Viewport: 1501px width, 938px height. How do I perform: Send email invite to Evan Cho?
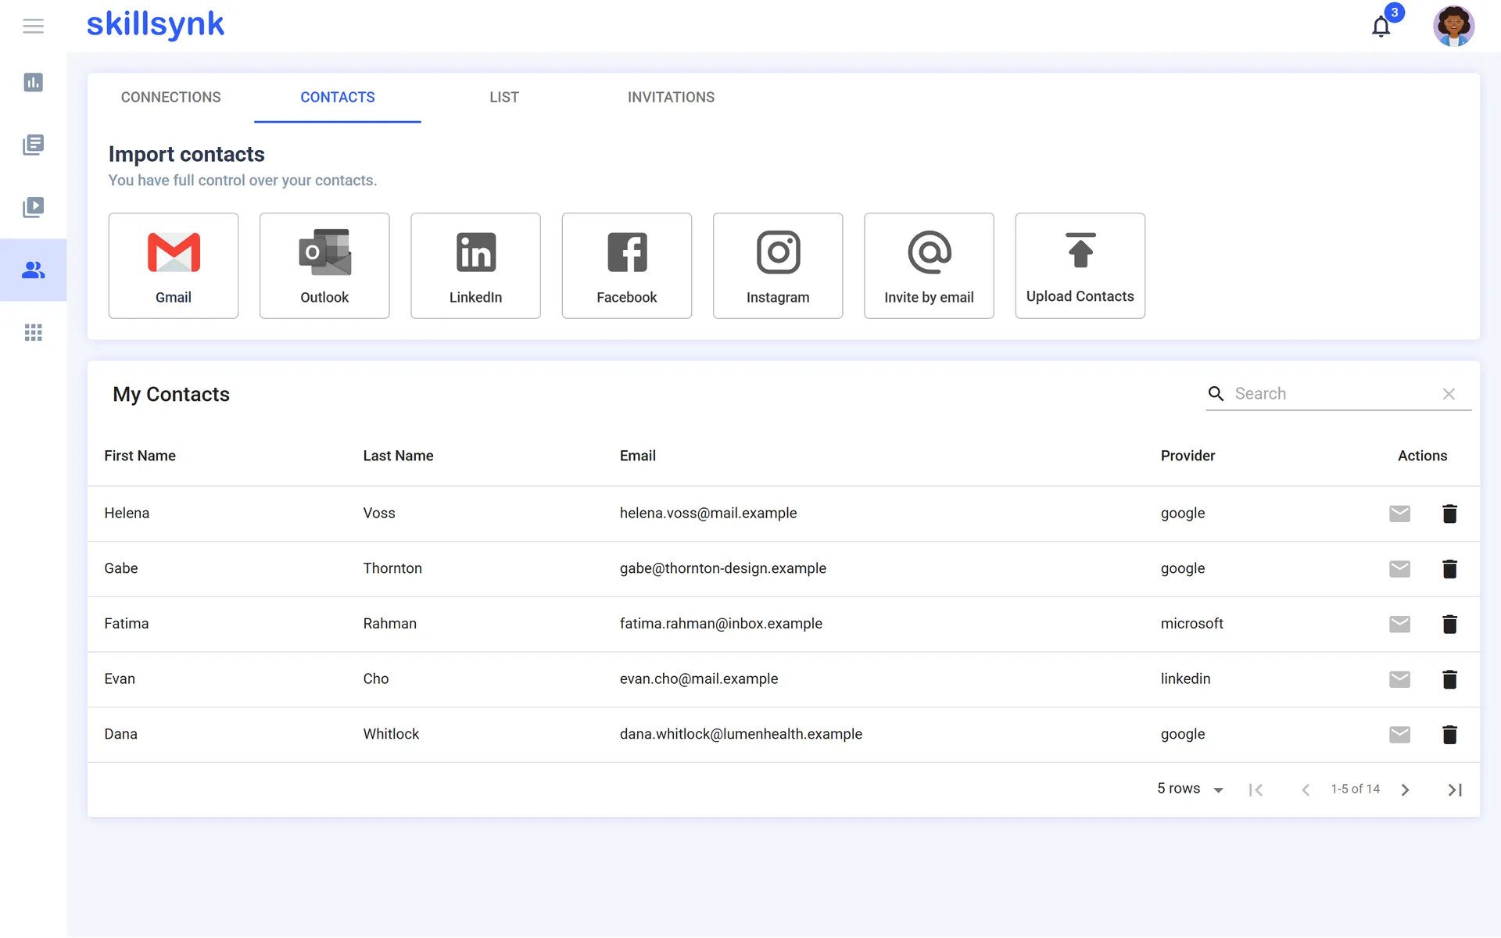click(1399, 679)
